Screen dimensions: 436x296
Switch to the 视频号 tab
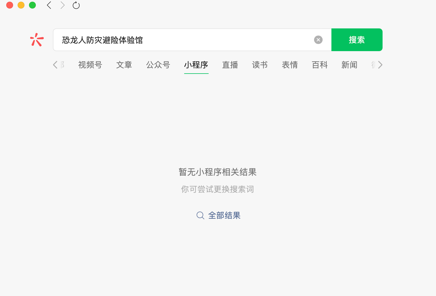tap(90, 65)
